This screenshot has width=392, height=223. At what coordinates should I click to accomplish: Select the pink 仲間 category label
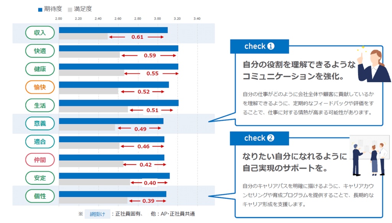40,160
